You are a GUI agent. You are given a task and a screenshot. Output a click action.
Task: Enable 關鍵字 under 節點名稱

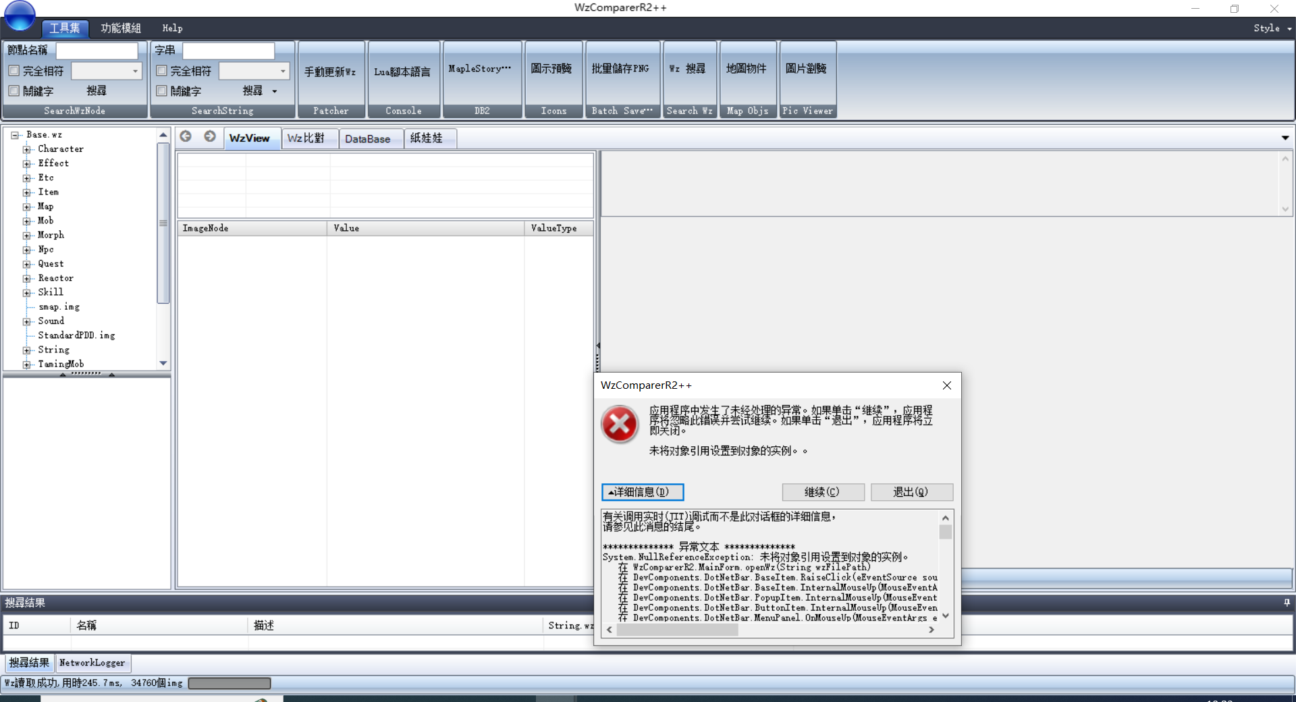click(13, 90)
